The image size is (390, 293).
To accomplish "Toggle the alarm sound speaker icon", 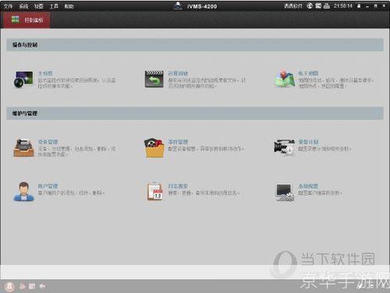I will pyautogui.click(x=42, y=286).
